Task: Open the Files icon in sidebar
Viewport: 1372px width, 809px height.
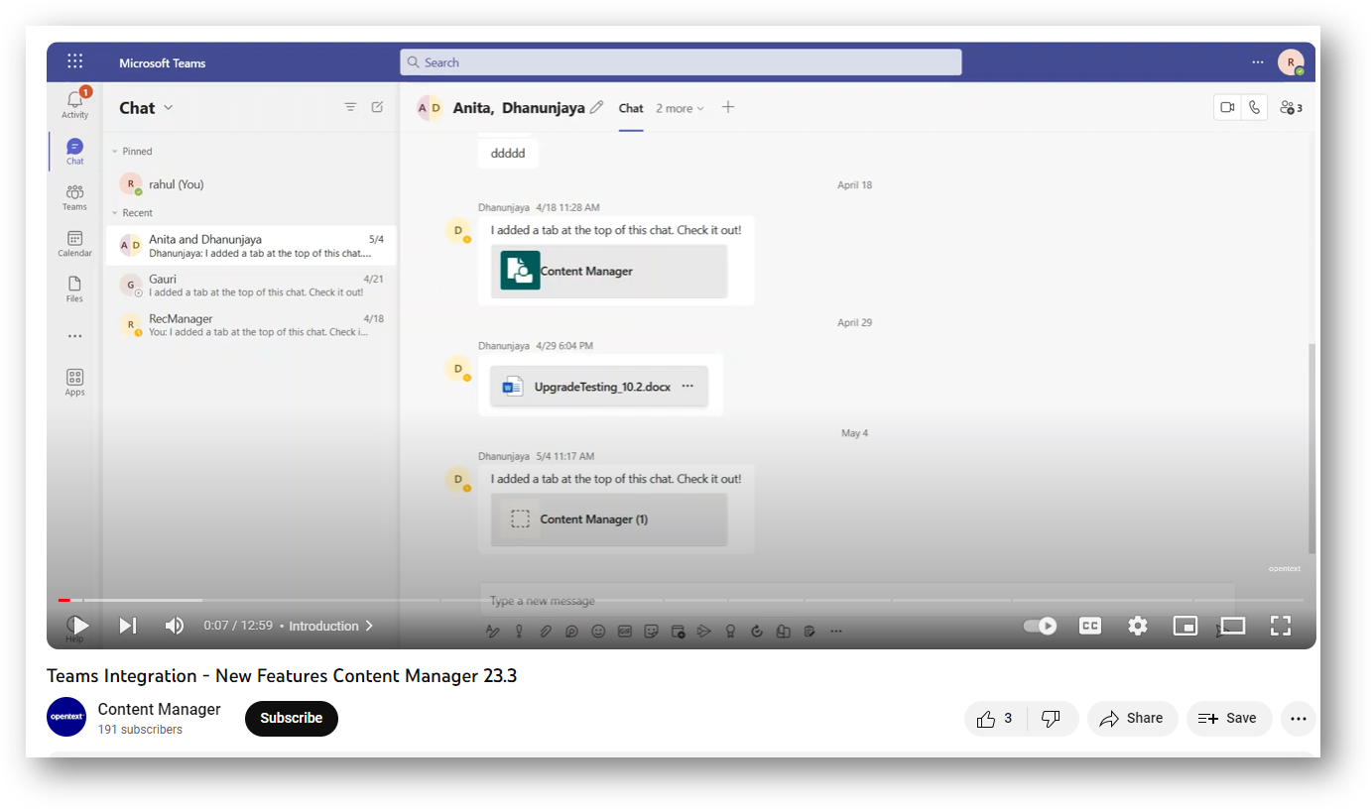Action: click(75, 289)
